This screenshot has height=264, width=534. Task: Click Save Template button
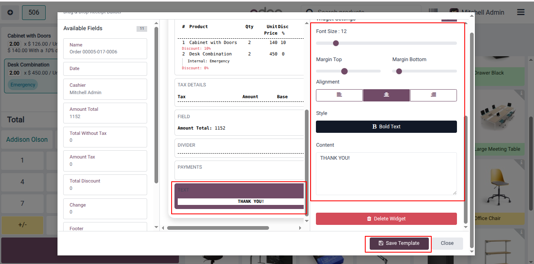pyautogui.click(x=399, y=243)
